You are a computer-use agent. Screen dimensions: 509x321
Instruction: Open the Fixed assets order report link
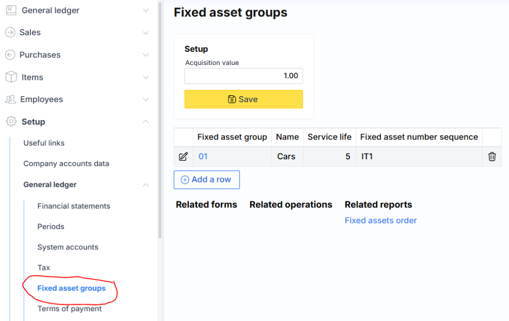[x=380, y=220]
